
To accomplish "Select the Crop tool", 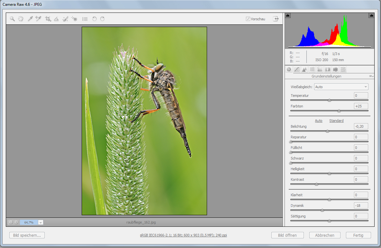I will coord(48,19).
